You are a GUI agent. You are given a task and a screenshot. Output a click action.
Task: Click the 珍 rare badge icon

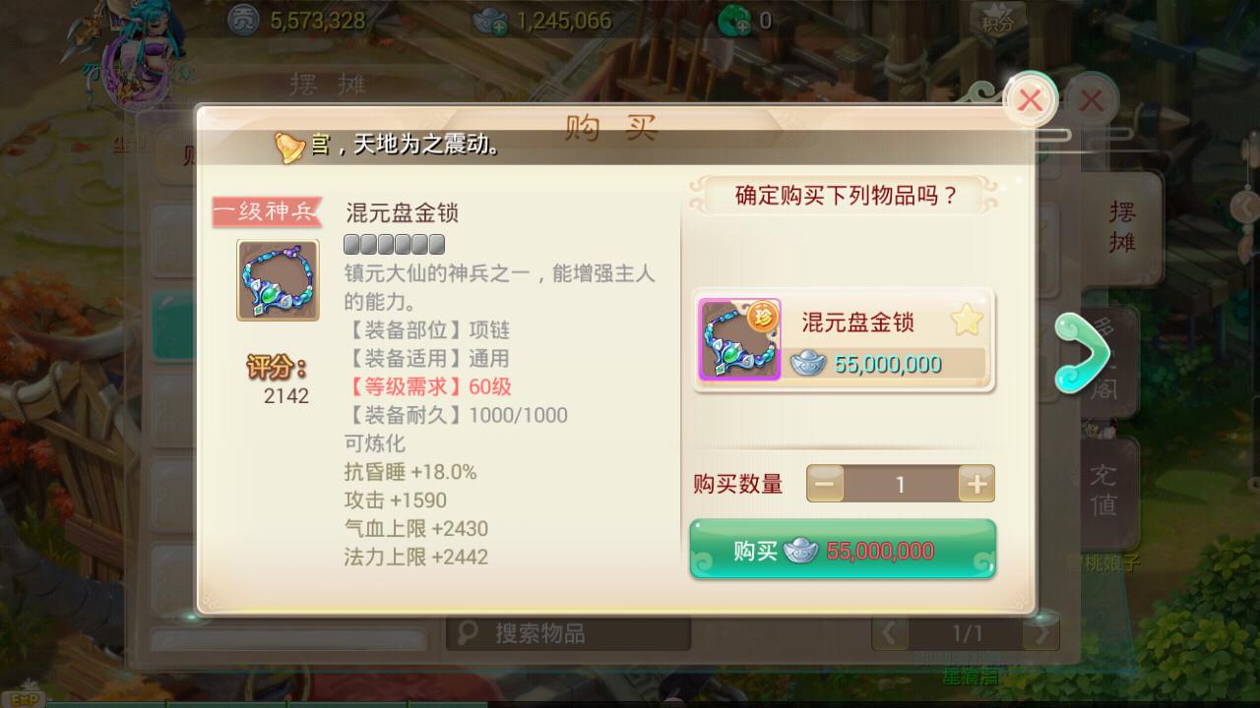tap(761, 317)
